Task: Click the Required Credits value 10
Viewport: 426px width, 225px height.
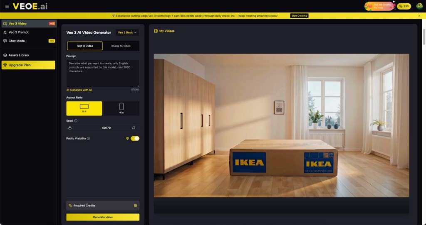Action: [x=135, y=206]
